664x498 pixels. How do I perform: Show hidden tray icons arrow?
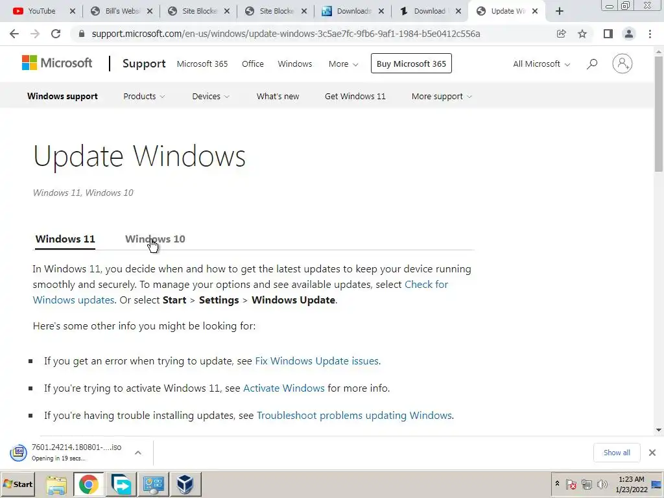click(557, 484)
